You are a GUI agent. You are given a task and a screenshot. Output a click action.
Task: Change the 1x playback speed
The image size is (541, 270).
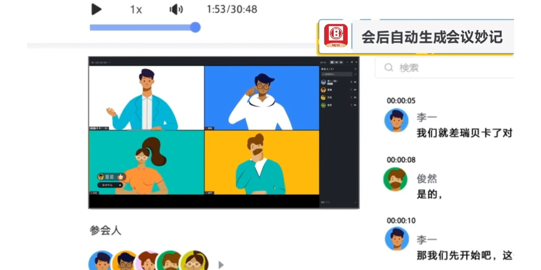click(136, 9)
